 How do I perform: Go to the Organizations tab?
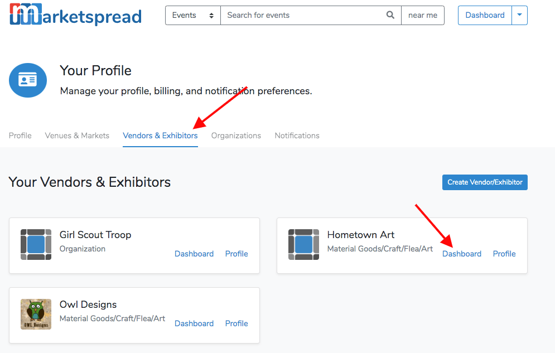(236, 136)
